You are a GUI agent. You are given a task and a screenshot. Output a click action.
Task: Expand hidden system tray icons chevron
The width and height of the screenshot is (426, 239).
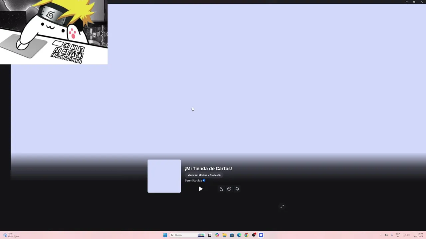click(x=381, y=235)
